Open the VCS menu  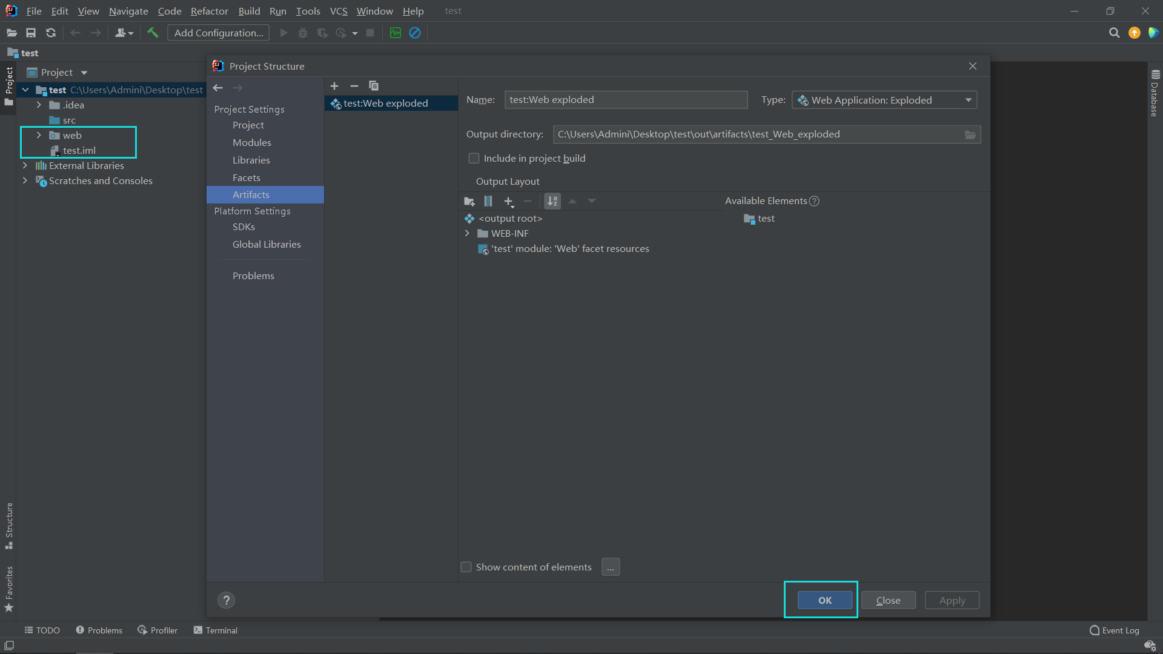(x=339, y=11)
